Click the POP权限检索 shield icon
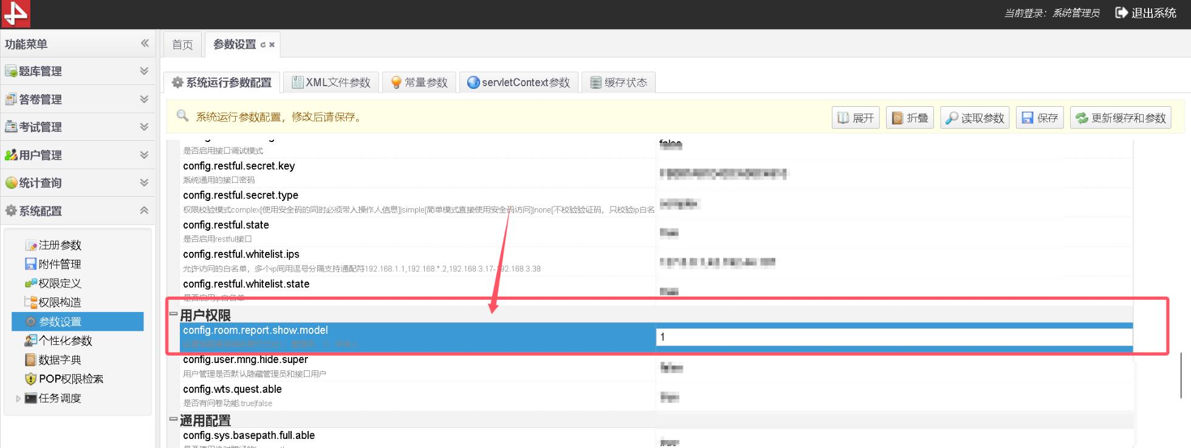Viewport: 1191px width, 448px height. coord(31,379)
